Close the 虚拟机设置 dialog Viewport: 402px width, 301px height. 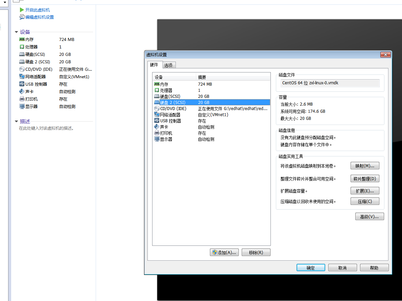click(x=385, y=55)
